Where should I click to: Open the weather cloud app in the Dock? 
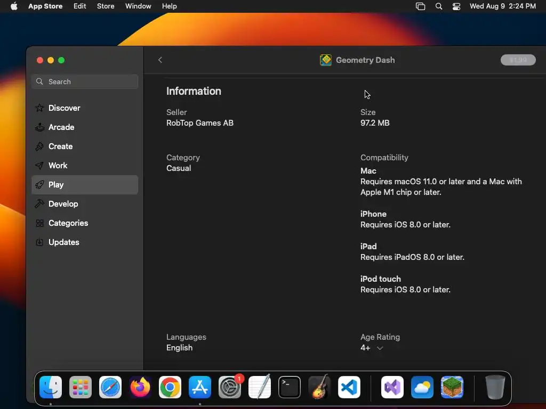coord(422,387)
